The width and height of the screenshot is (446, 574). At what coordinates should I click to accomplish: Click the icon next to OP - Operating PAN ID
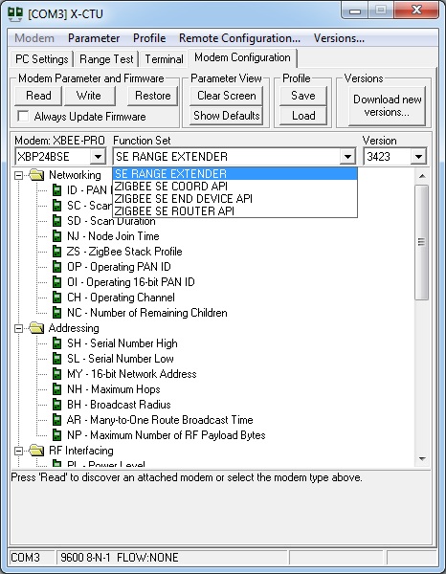[x=57, y=267]
